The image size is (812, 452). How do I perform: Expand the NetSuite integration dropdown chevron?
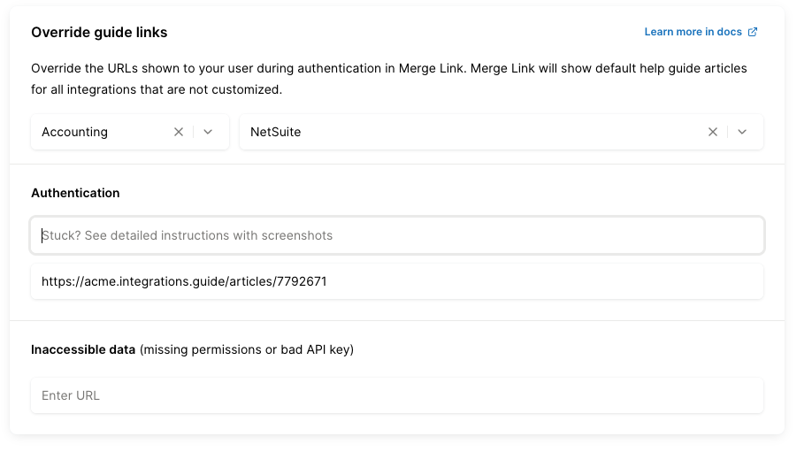click(x=742, y=132)
